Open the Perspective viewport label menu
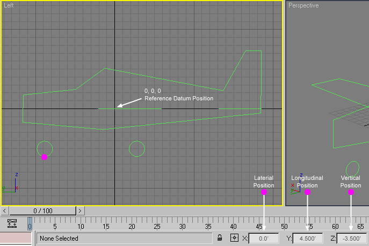The image size is (369, 246). 303,5
